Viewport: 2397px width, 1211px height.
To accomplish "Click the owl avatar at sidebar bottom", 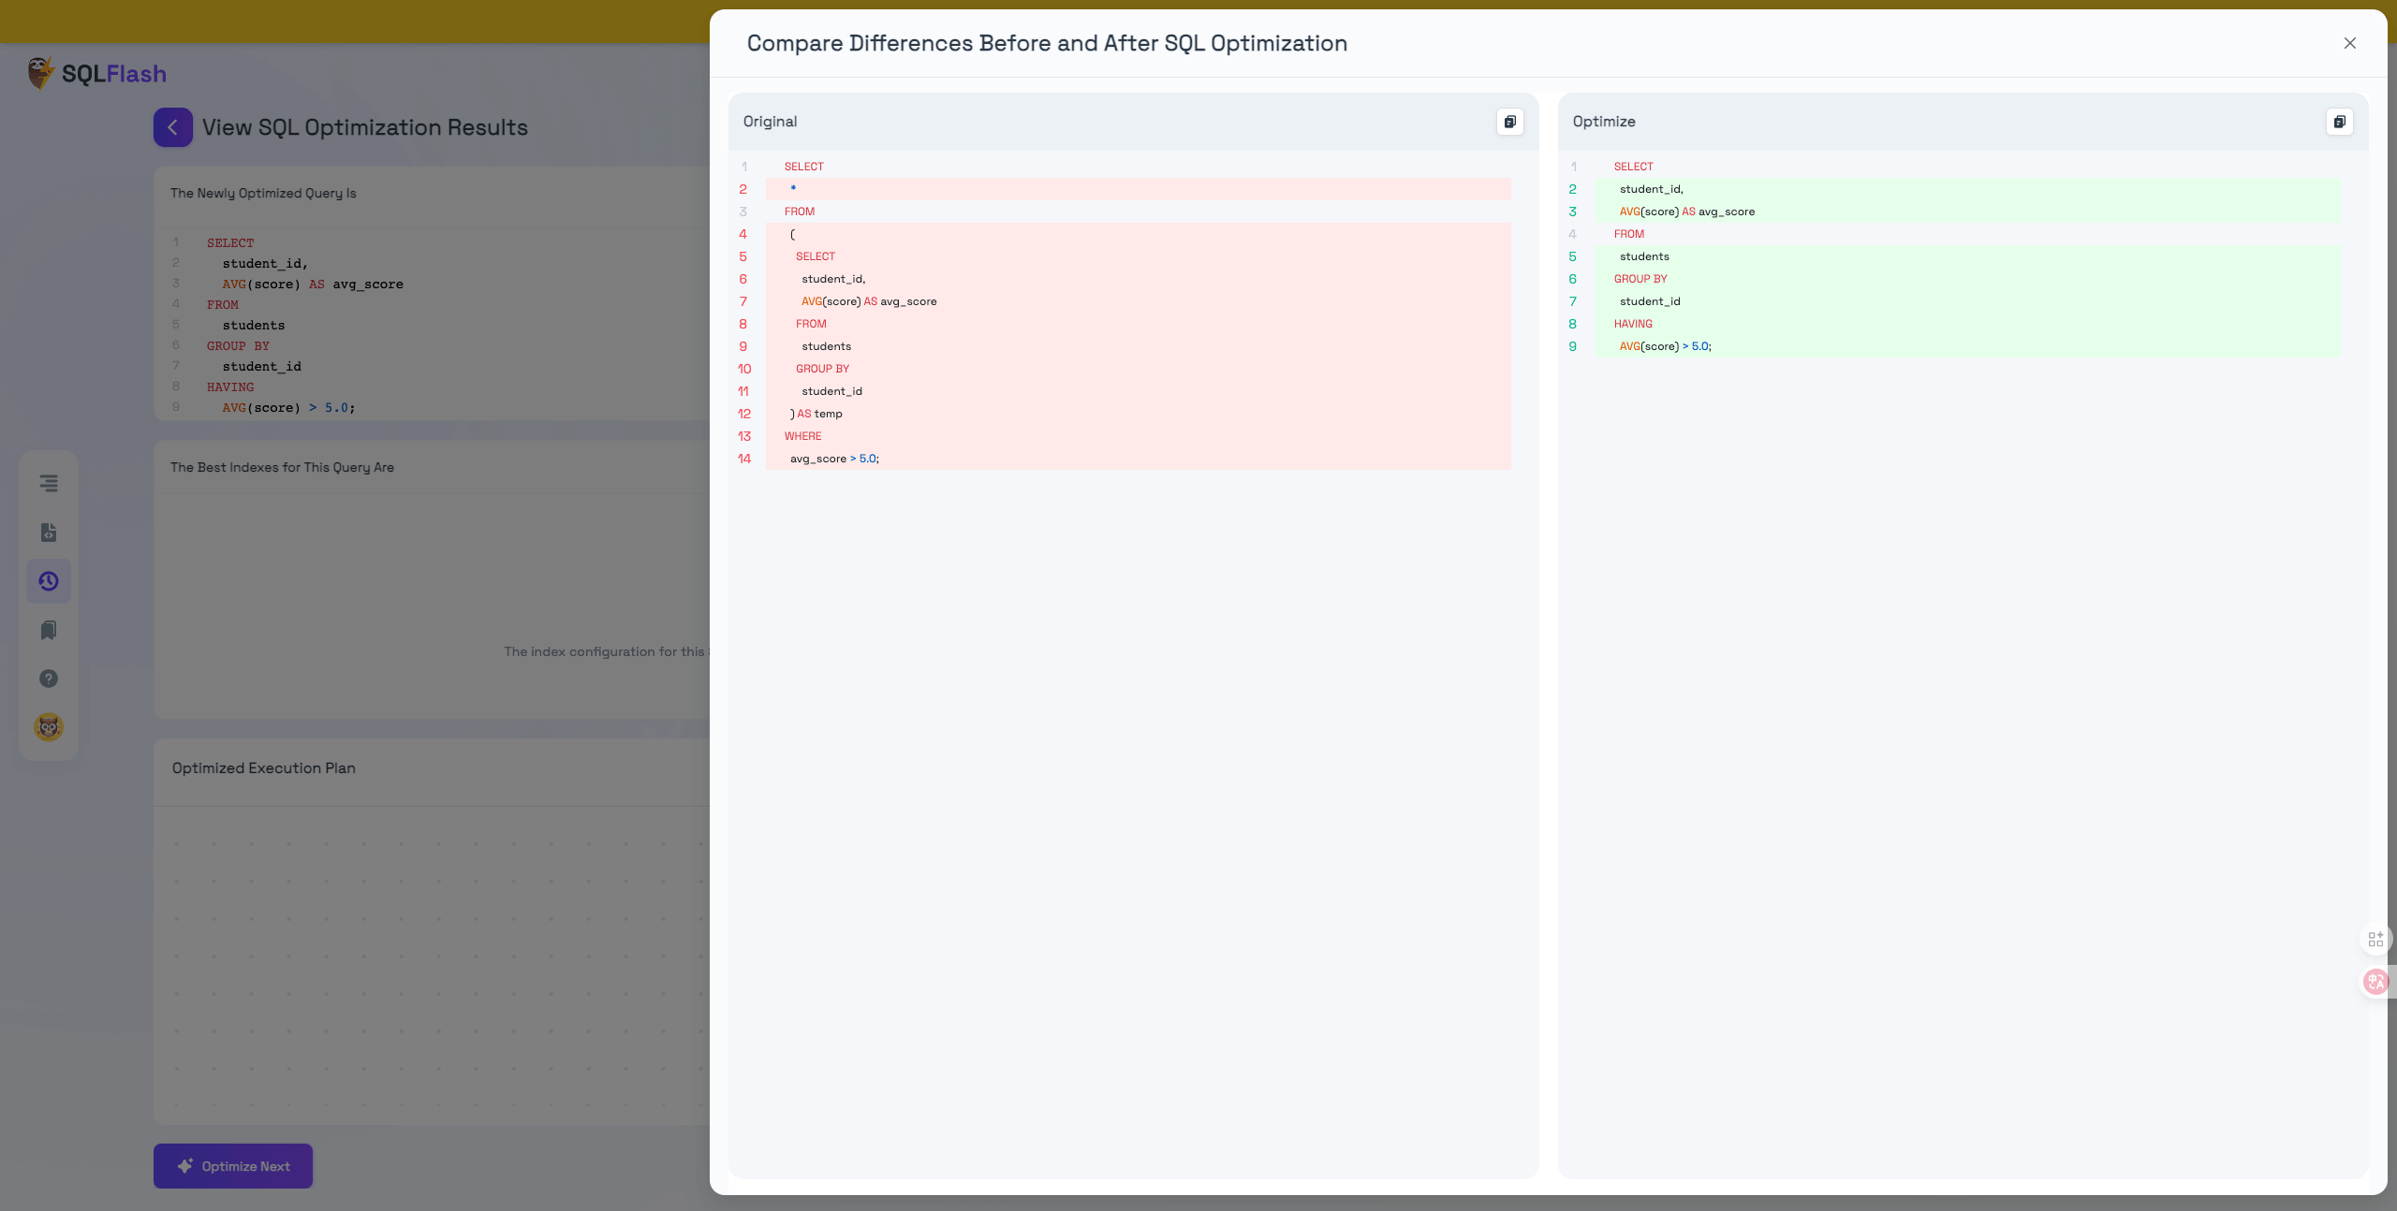I will (x=48, y=726).
